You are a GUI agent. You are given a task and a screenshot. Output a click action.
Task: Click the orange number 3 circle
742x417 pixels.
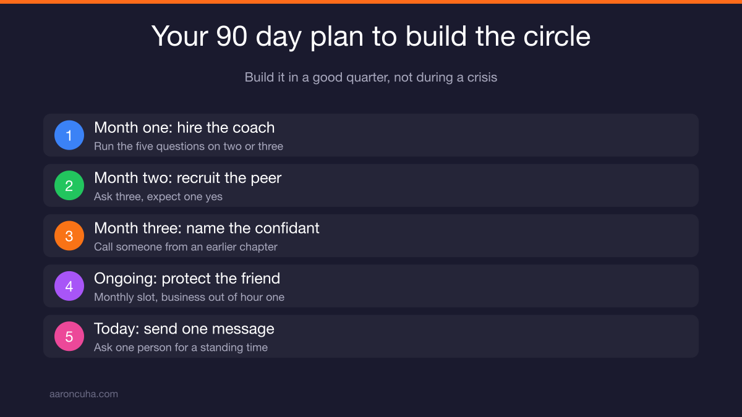pos(69,236)
